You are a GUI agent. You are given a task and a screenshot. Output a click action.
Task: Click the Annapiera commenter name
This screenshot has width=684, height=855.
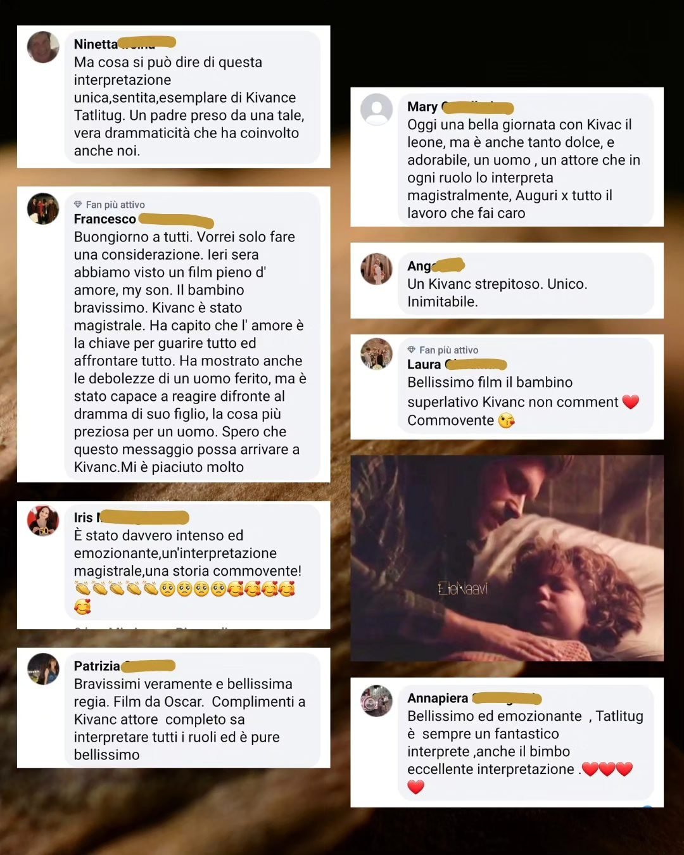(438, 698)
